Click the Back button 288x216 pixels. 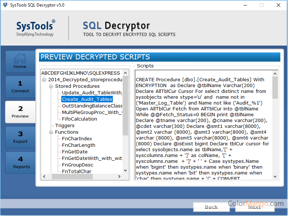tap(211, 207)
